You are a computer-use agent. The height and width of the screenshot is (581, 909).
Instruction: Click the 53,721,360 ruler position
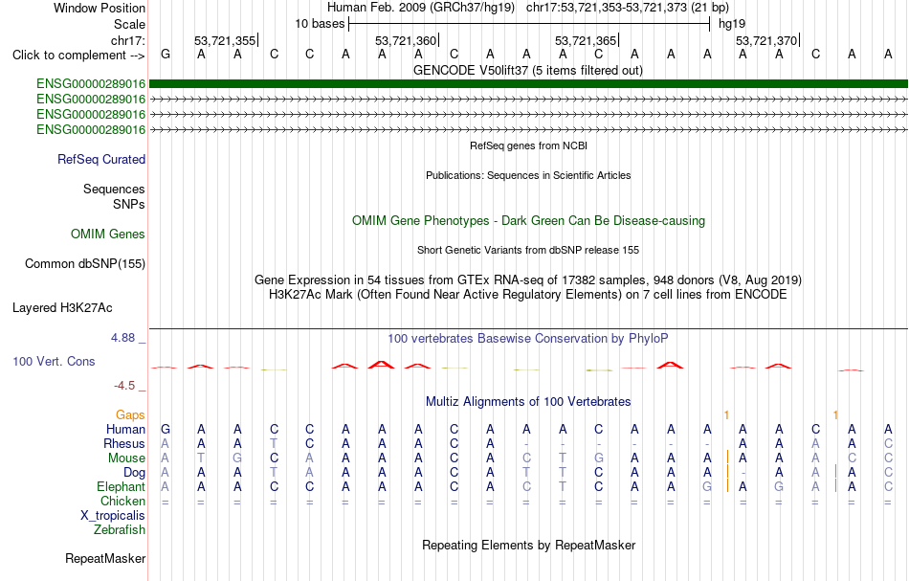click(406, 40)
